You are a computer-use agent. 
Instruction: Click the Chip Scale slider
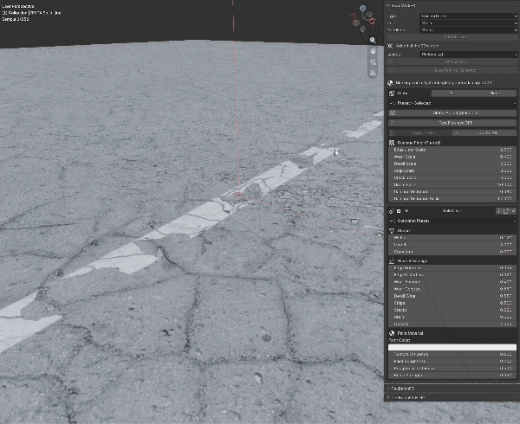[x=452, y=170]
